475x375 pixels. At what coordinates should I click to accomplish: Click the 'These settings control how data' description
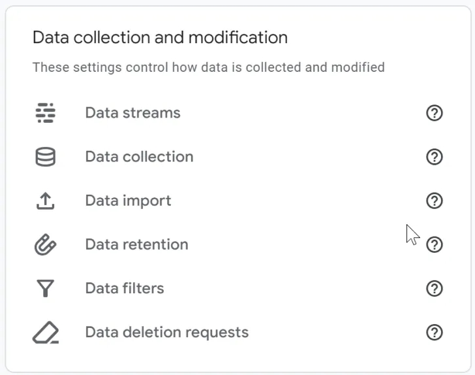209,67
